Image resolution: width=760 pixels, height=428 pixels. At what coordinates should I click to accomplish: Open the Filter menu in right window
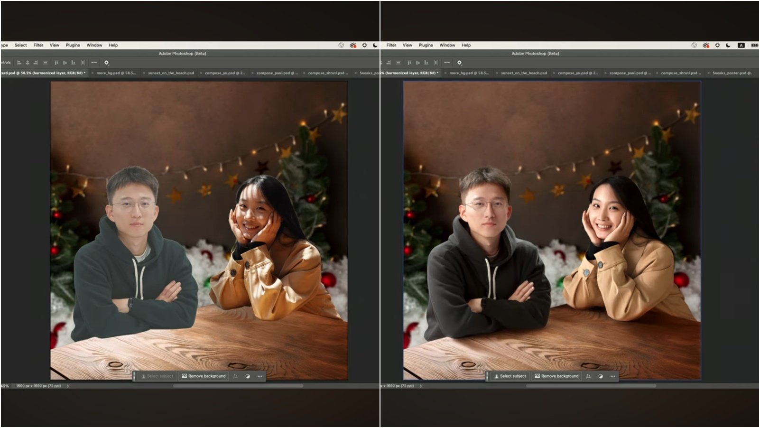click(391, 45)
